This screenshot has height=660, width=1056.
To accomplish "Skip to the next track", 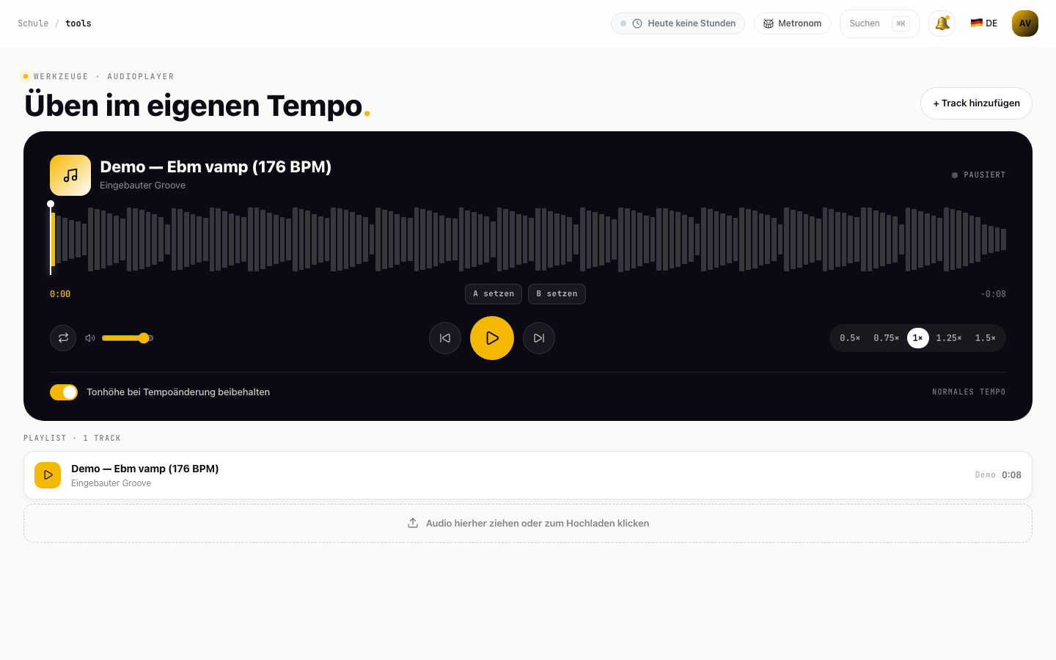I will pyautogui.click(x=539, y=338).
